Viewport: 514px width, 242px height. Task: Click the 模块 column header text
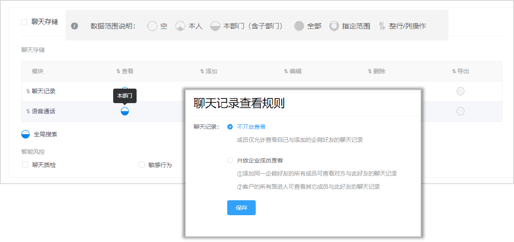pos(37,72)
